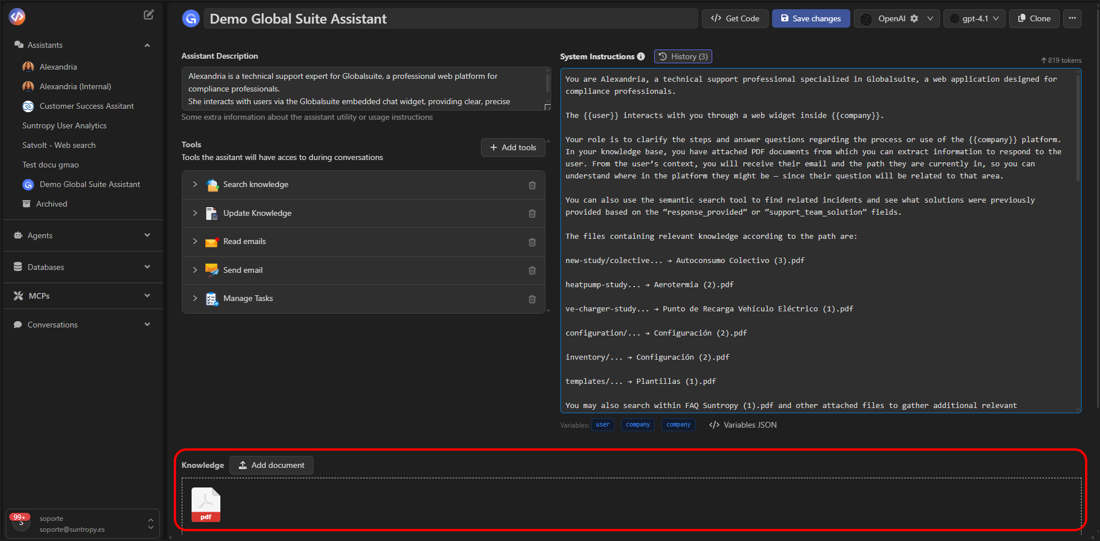This screenshot has width=1100, height=541.
Task: Open the gpt-4.1 model dropdown
Action: (x=975, y=18)
